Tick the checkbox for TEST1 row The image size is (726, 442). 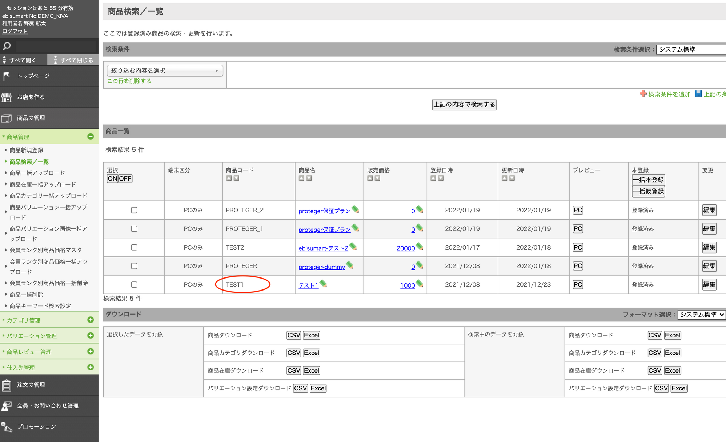point(134,285)
